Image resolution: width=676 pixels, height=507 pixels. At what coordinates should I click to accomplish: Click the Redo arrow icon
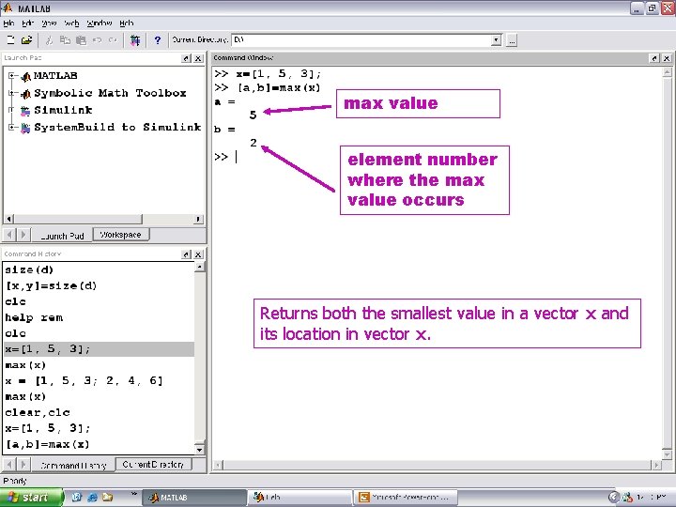click(113, 40)
